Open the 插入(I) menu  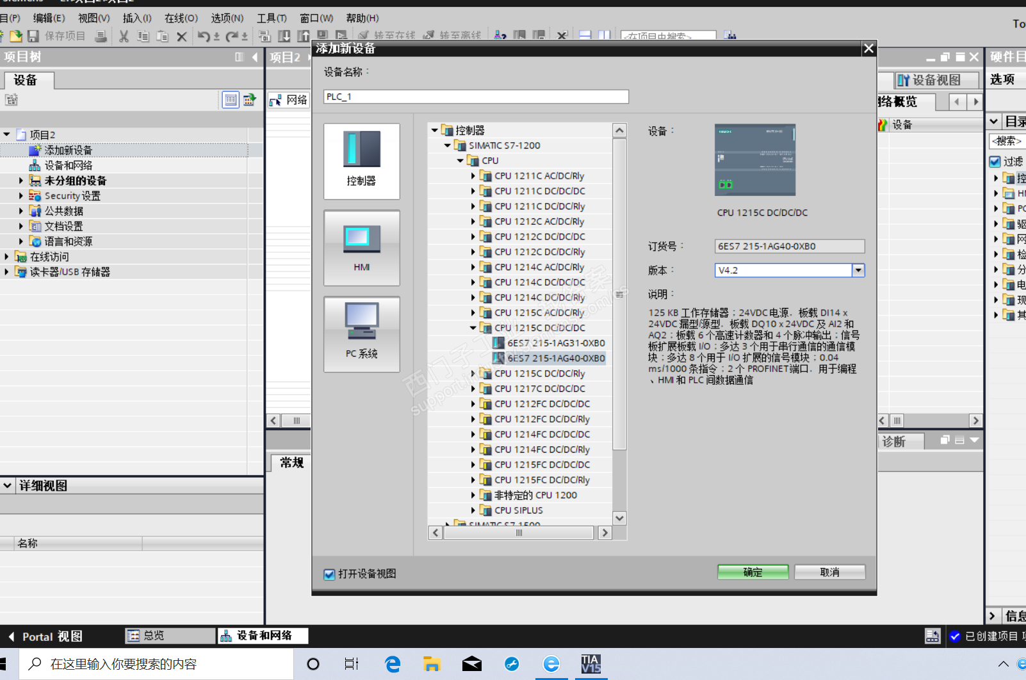click(137, 18)
